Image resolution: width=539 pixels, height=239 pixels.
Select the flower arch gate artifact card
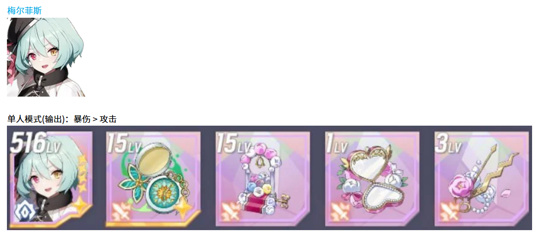(263, 179)
